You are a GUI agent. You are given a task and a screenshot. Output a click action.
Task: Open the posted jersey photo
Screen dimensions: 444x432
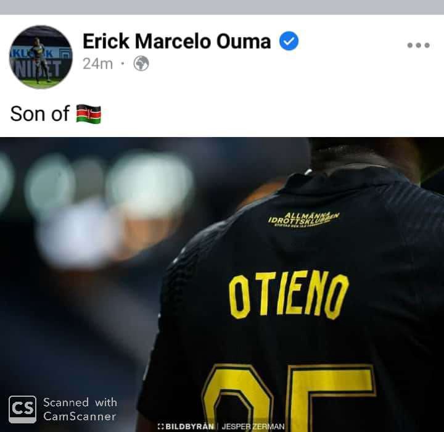click(222, 285)
